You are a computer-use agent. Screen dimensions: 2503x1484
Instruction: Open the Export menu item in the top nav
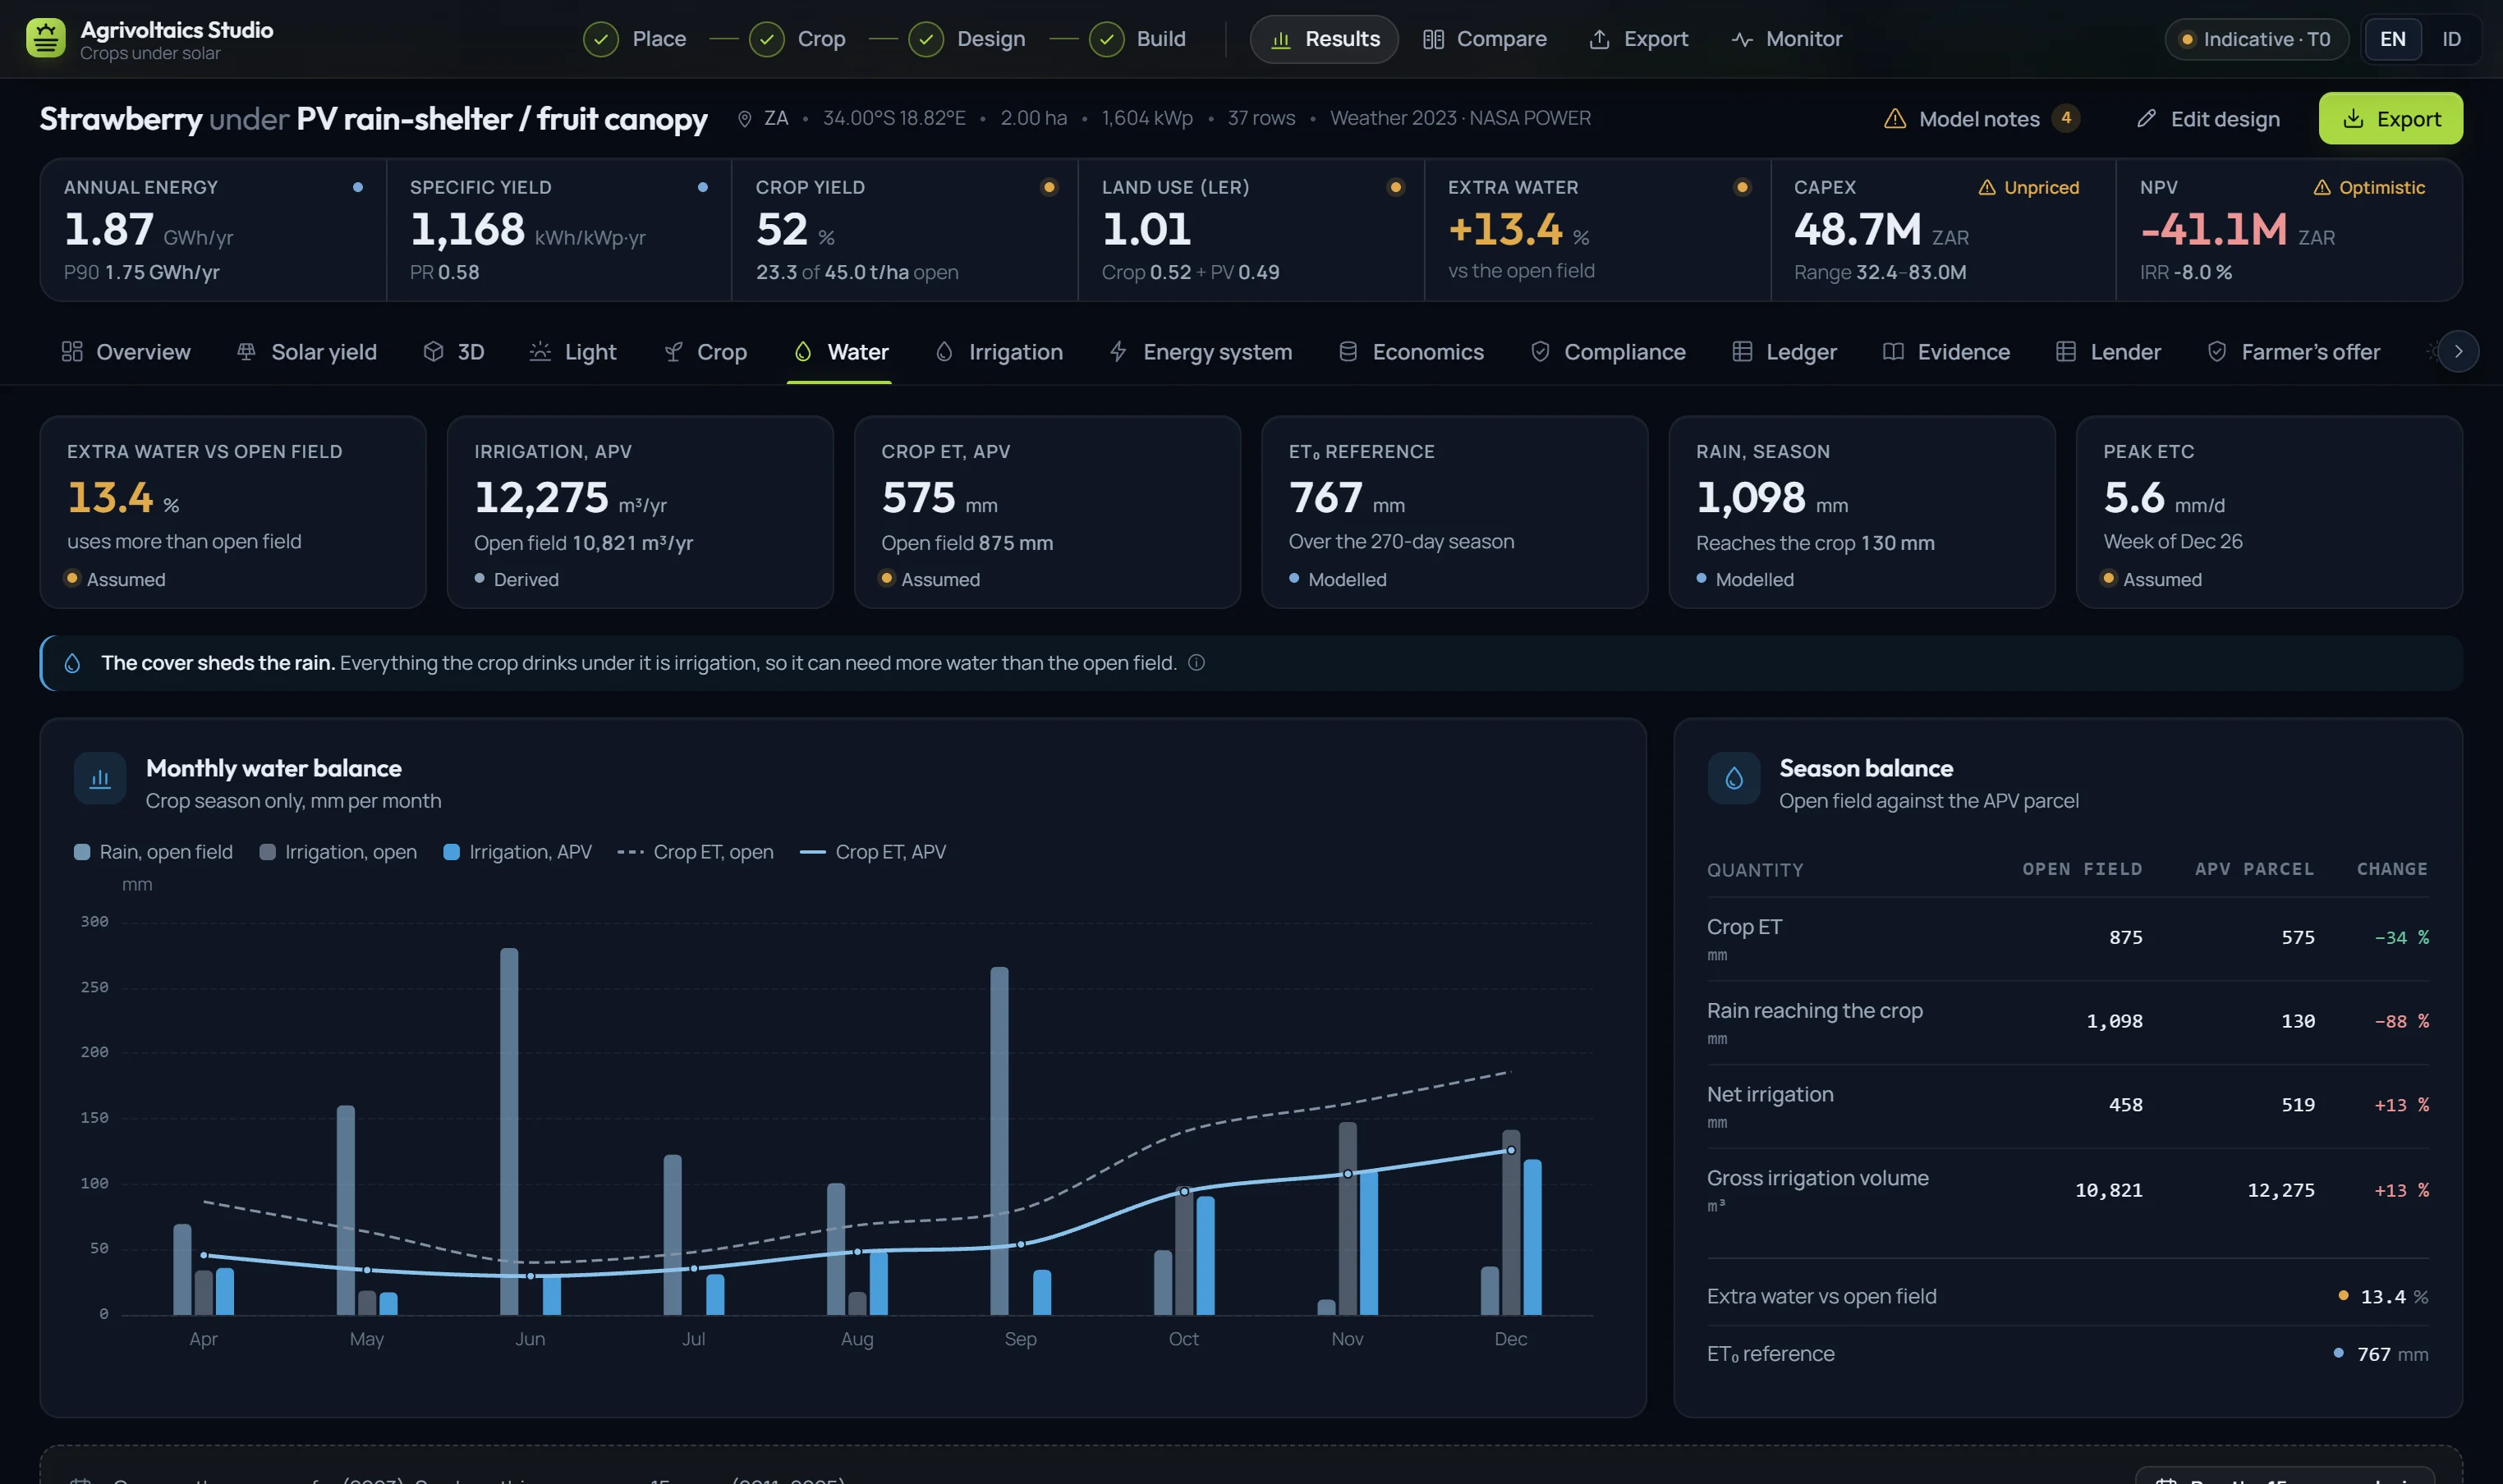click(1637, 39)
